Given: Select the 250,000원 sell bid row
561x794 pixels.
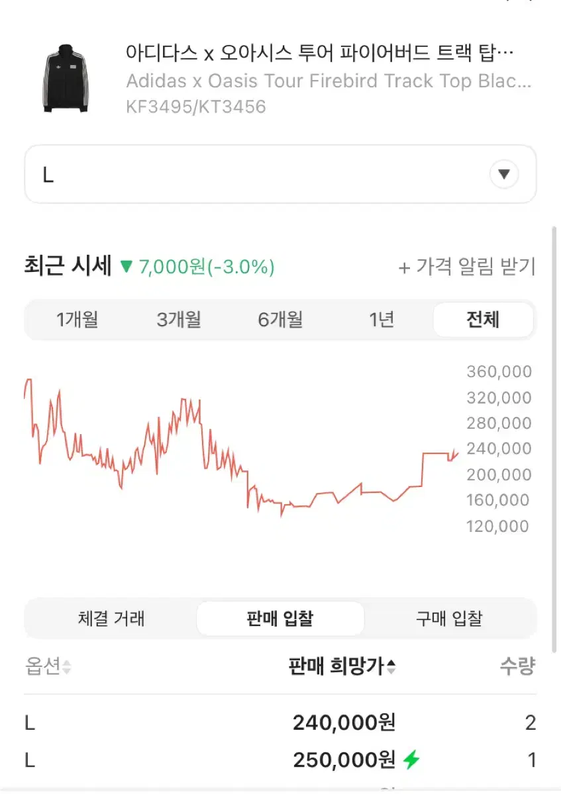Looking at the screenshot, I should (x=280, y=760).
